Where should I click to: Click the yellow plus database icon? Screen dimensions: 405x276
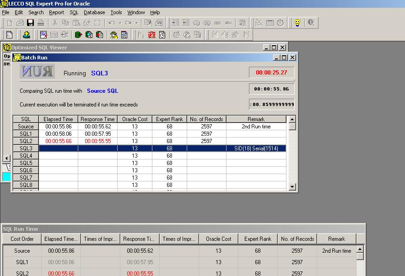coord(27,35)
